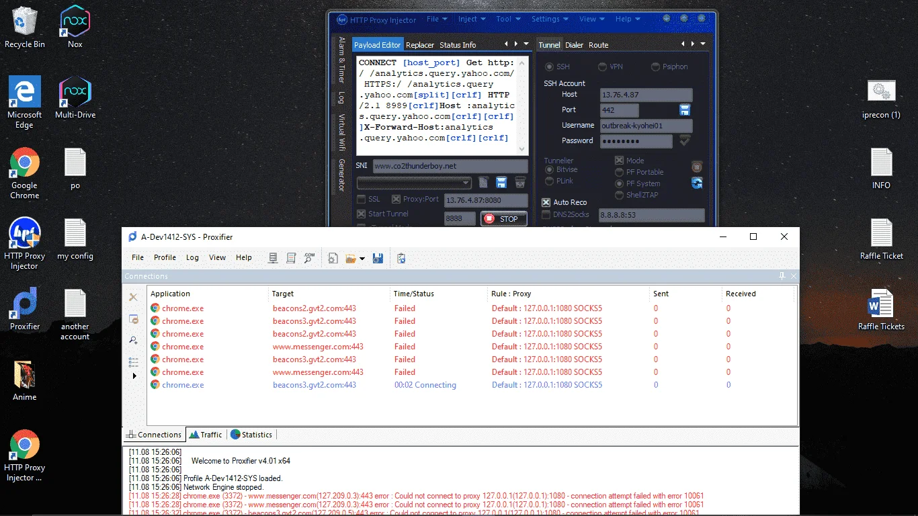Choose the VPN radio option
The height and width of the screenshot is (516, 918).
(601, 67)
